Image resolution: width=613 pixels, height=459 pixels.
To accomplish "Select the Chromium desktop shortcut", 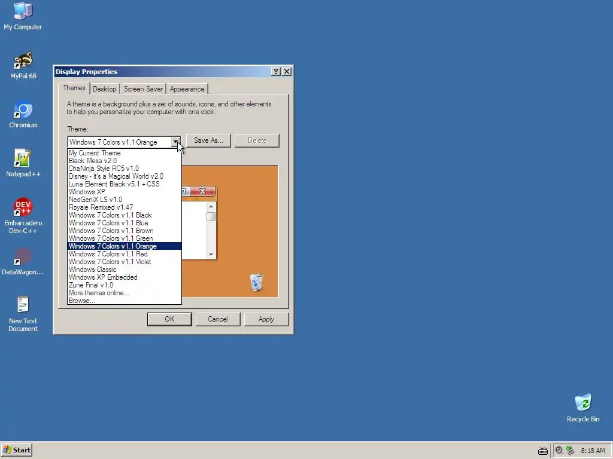I will point(23,115).
